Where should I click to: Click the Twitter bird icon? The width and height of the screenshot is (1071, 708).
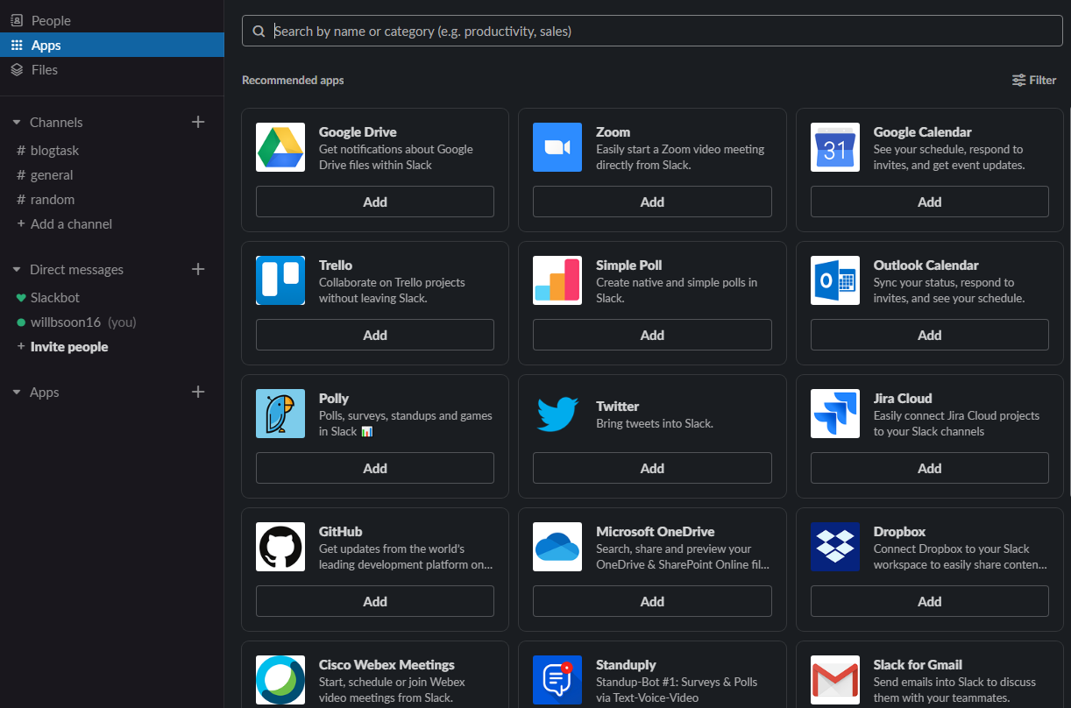[x=557, y=414]
